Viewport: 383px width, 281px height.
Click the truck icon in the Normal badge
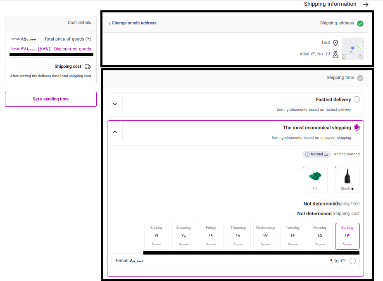click(326, 155)
